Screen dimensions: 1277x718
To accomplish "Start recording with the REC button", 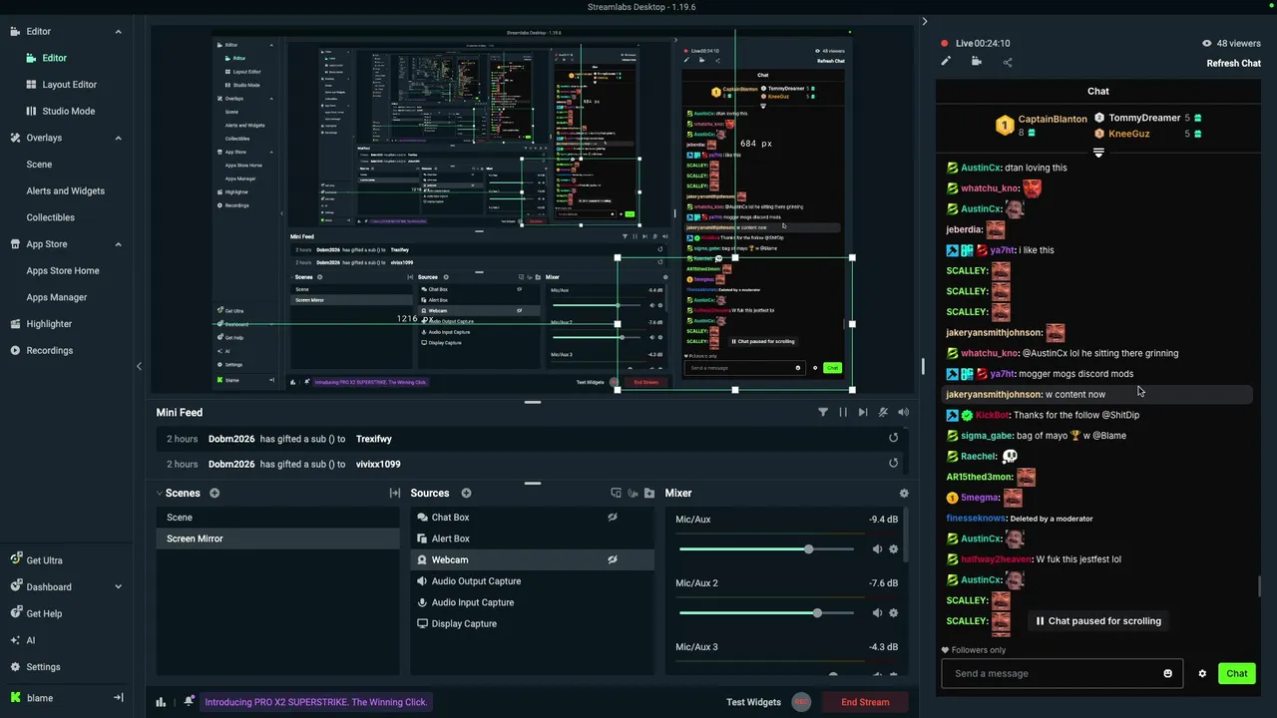I will [x=801, y=702].
